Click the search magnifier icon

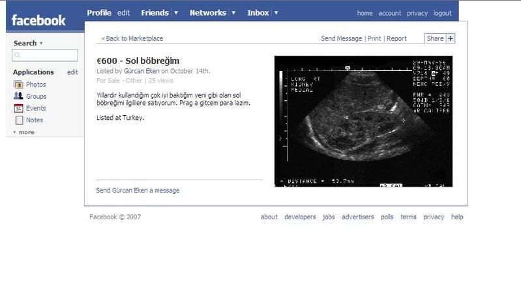coord(17,56)
